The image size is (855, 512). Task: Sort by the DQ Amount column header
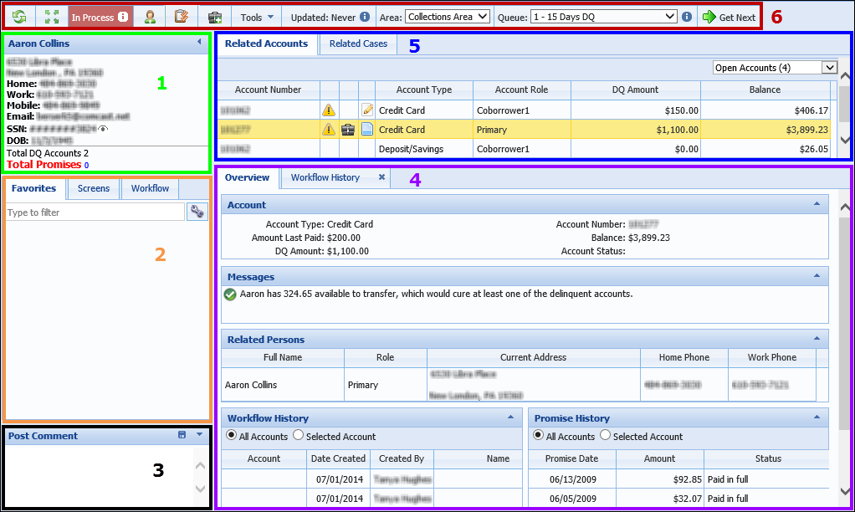[635, 90]
